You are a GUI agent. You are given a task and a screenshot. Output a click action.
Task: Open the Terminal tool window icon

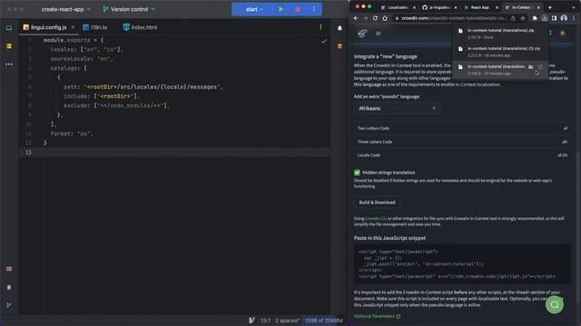click(x=9, y=269)
